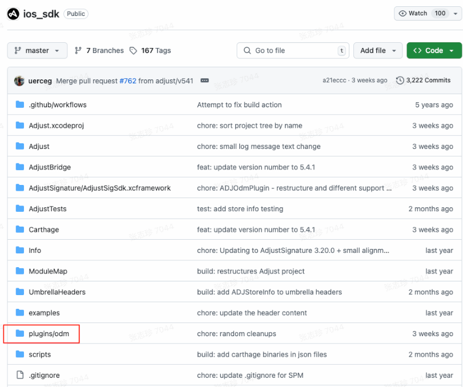Open the master branch dropdown
Viewport: 463px width, 387px height.
(x=37, y=50)
